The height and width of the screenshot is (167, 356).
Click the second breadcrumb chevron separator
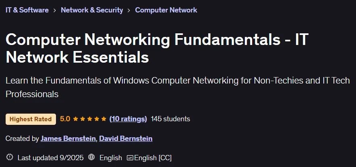(x=129, y=10)
